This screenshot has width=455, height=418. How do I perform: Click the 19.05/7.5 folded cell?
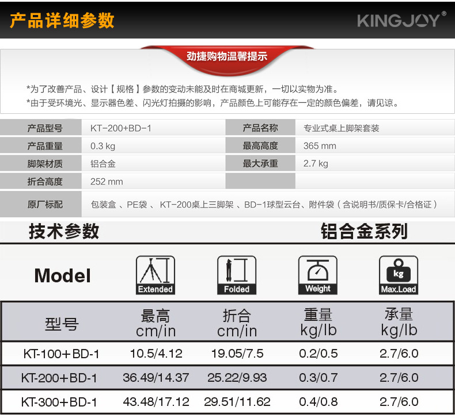[237, 354]
